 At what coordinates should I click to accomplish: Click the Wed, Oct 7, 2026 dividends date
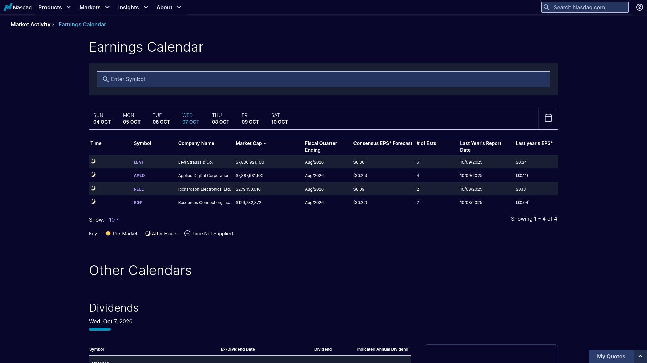[x=111, y=322]
